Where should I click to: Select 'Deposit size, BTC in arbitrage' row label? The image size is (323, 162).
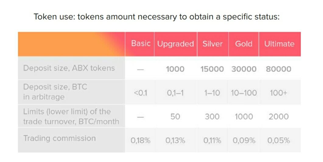click(55, 92)
